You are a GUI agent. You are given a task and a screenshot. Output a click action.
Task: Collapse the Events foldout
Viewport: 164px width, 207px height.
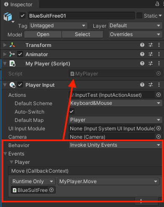tap(5, 154)
